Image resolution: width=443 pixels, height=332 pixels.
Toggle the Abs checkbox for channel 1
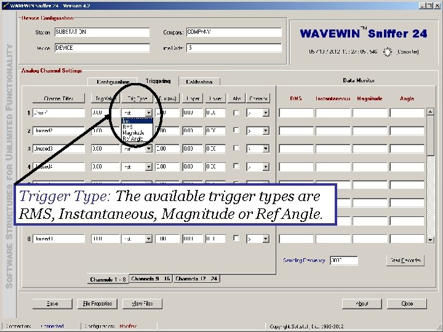[x=236, y=113]
